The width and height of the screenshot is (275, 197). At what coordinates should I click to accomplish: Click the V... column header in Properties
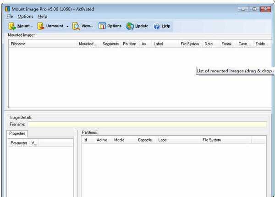point(34,143)
